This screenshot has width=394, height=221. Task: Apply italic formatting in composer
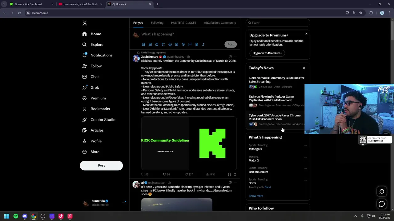[203, 45]
